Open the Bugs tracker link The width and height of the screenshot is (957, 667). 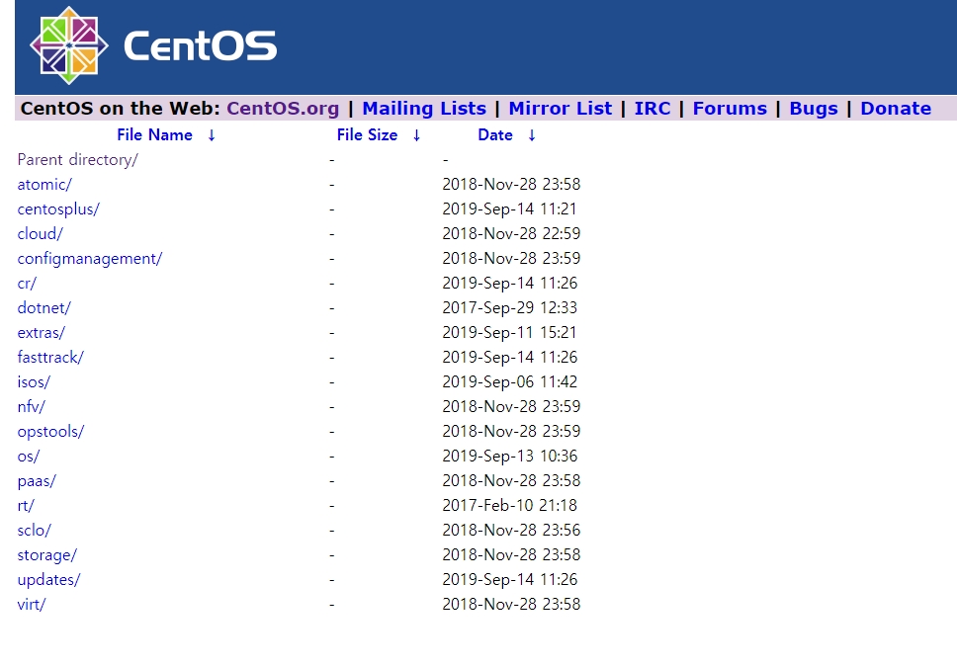(814, 108)
